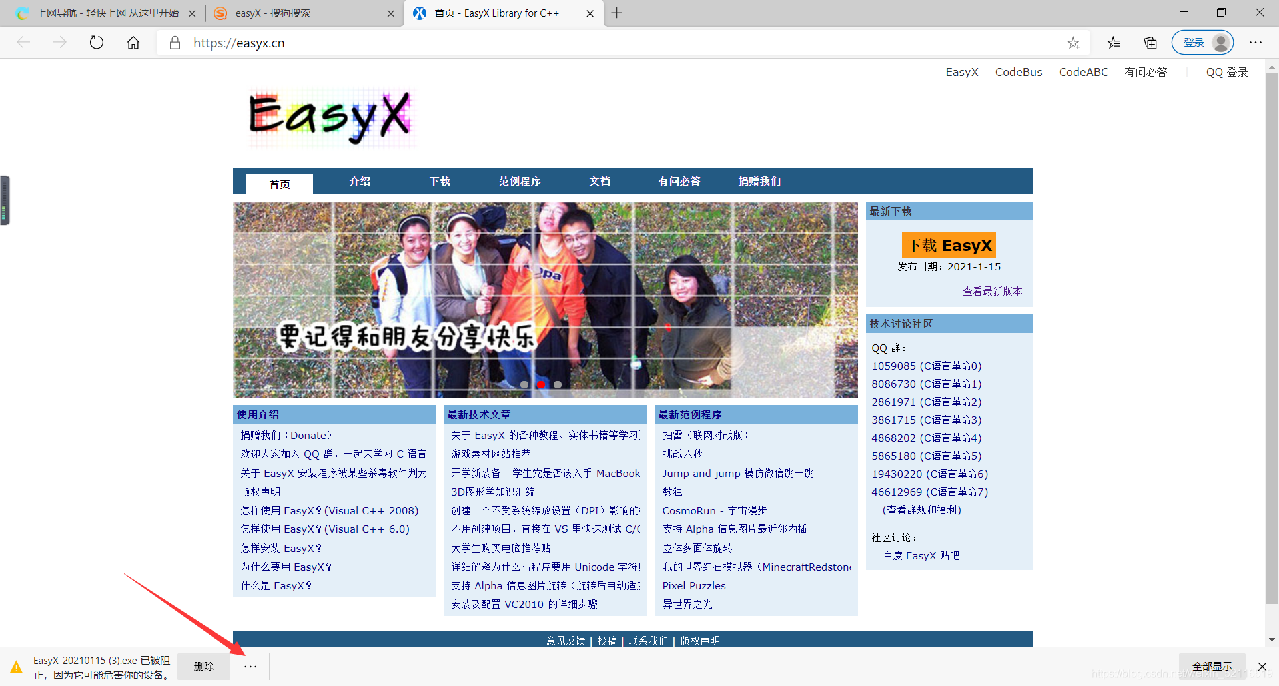Click the site security lock icon

pos(174,42)
